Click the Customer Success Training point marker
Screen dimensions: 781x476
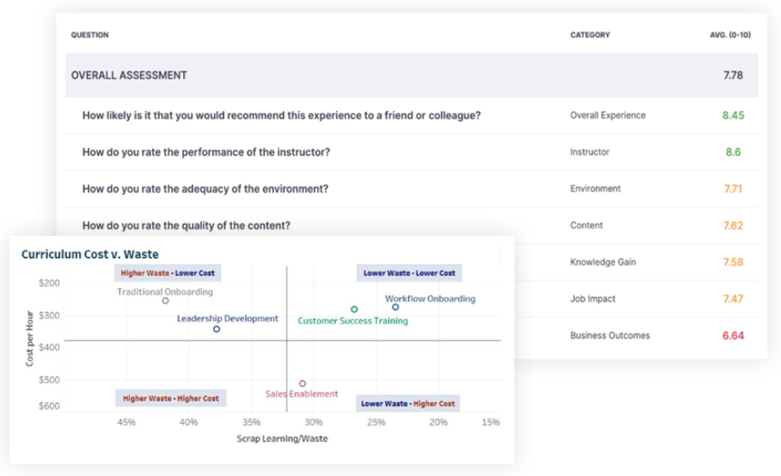coord(354,310)
